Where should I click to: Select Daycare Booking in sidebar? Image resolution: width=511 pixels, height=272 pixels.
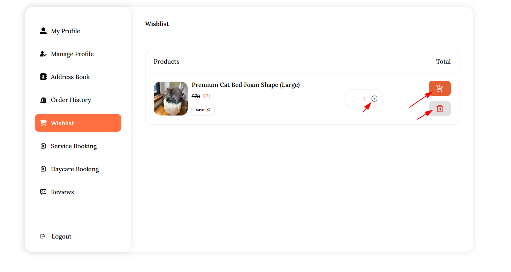click(x=75, y=169)
